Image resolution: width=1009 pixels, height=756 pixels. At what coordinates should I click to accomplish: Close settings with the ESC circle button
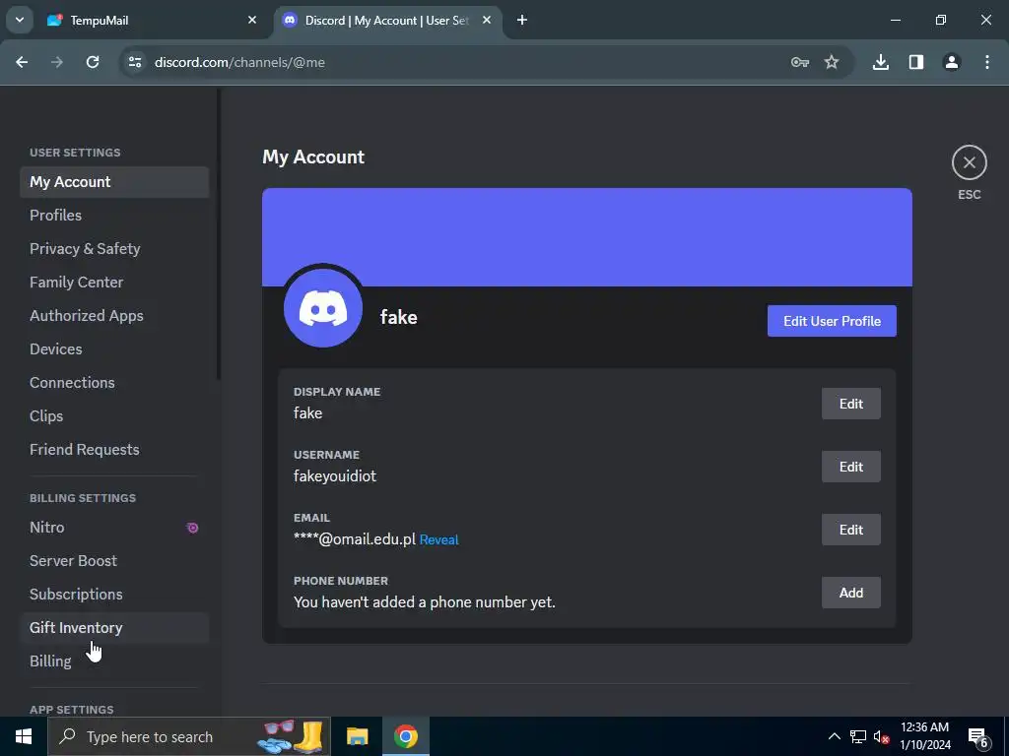tap(970, 162)
